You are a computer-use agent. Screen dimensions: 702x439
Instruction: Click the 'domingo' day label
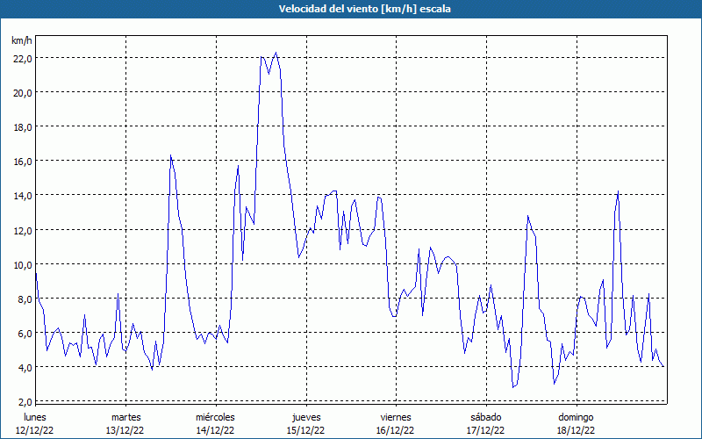(576, 417)
